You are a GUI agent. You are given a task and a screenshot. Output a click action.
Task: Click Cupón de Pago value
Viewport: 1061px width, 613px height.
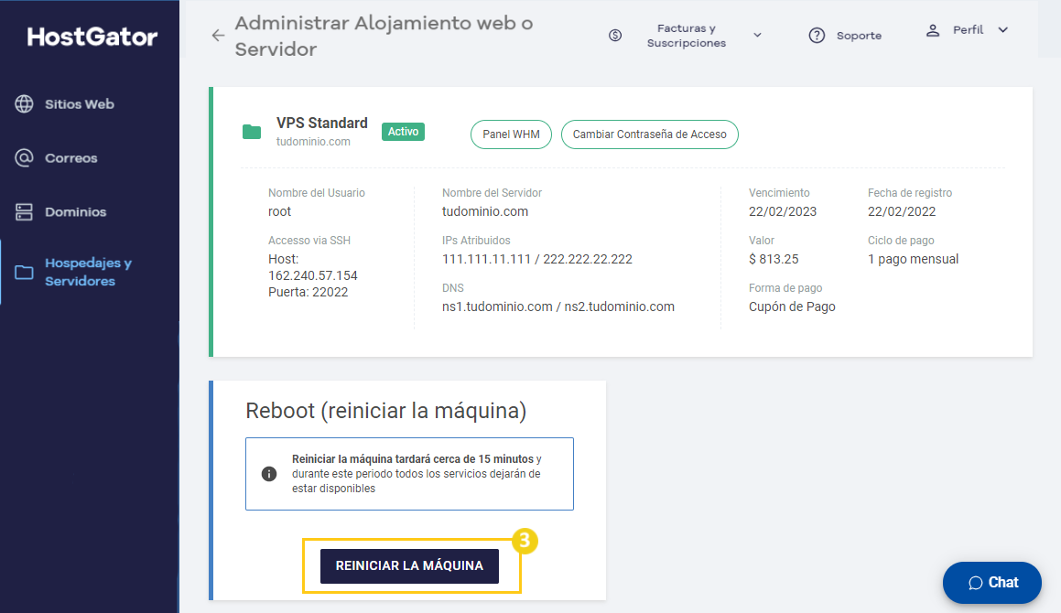(x=792, y=306)
